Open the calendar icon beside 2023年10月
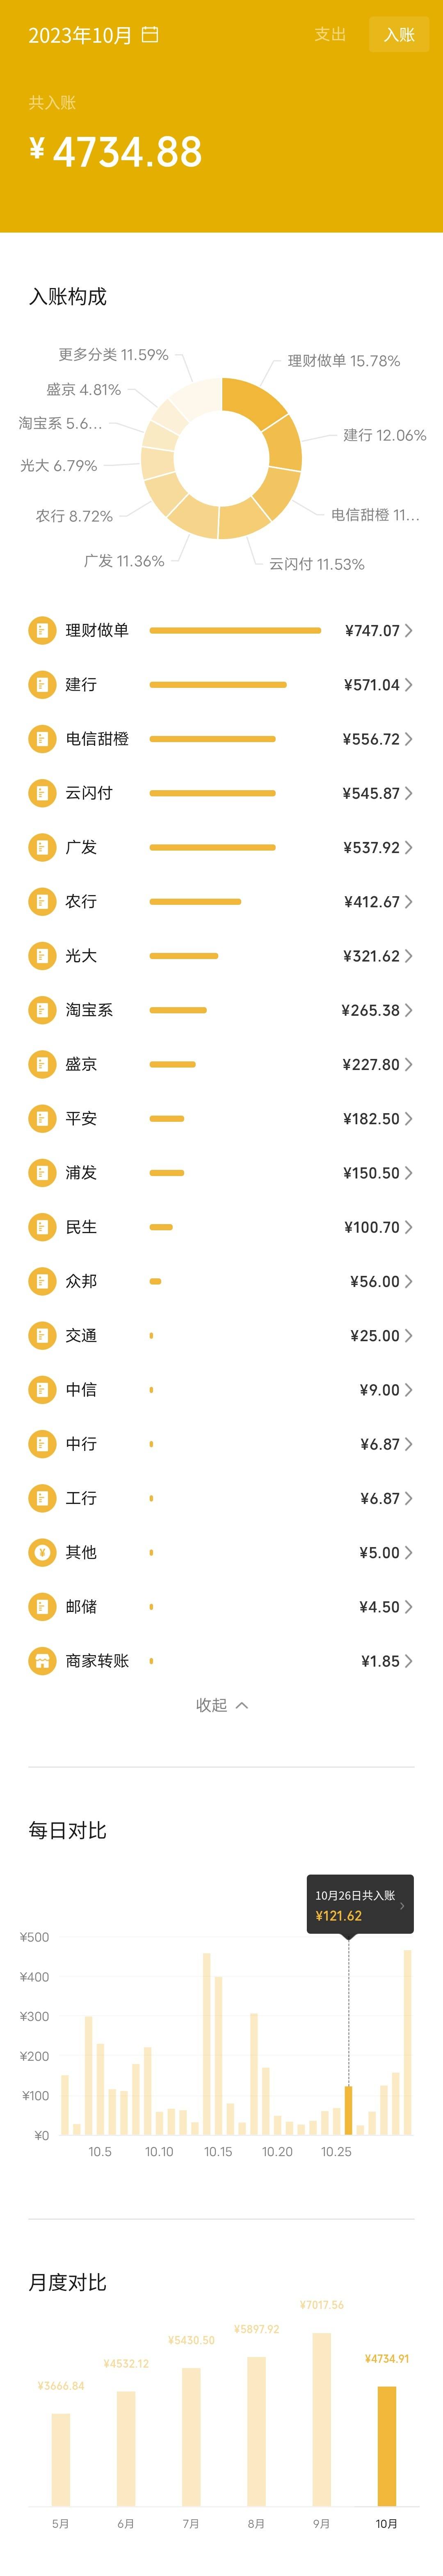The width and height of the screenshot is (443, 2576). (150, 35)
